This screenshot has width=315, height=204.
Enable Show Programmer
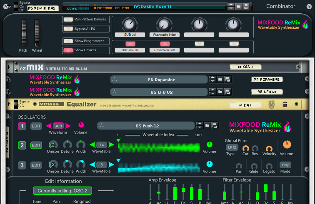coord(68,41)
